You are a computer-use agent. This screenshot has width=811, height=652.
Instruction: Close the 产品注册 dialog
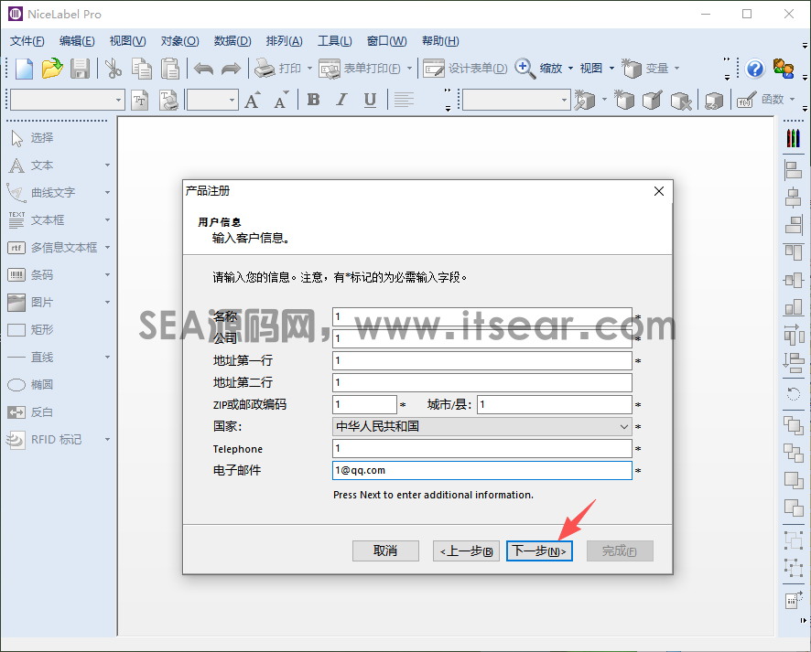[x=658, y=191]
